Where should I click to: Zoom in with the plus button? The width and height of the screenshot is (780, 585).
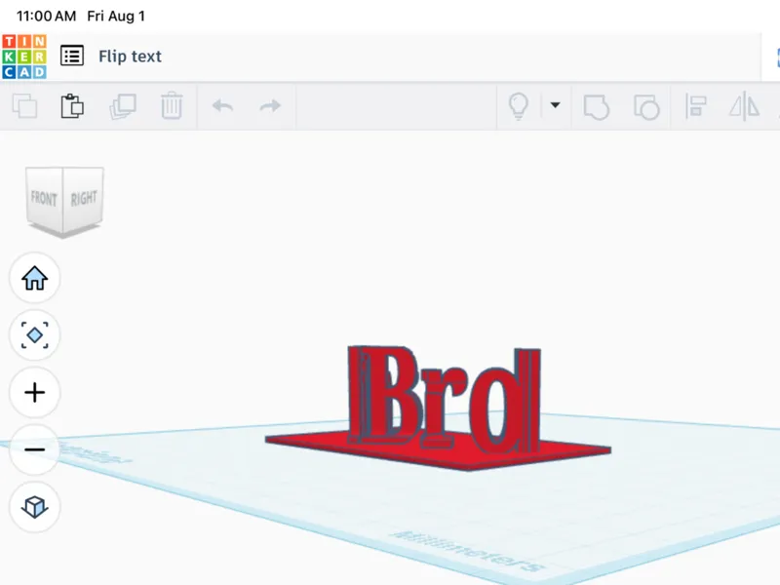[35, 393]
